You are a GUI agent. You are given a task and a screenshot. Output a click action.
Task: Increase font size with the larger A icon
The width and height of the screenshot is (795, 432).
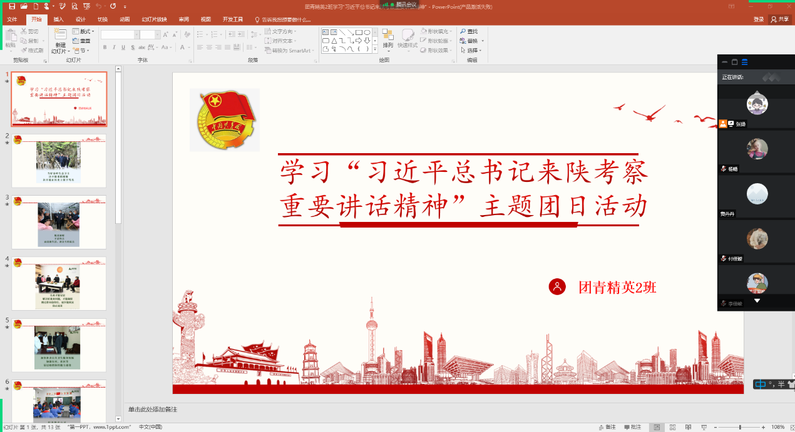click(x=167, y=34)
